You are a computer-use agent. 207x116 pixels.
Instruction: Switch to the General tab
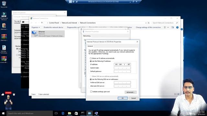[x=90, y=46]
